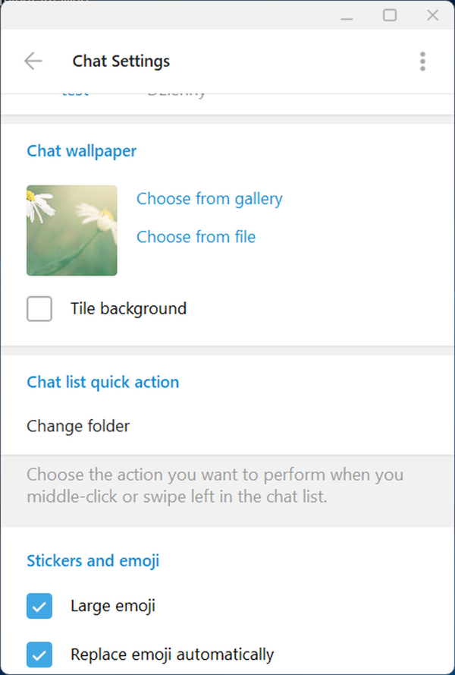Close the Chat Settings window
The height and width of the screenshot is (675, 455).
(433, 15)
